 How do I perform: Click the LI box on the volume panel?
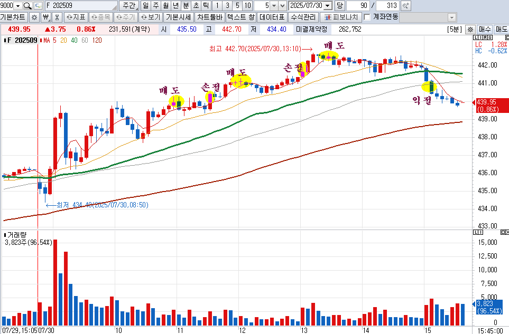pos(478,232)
